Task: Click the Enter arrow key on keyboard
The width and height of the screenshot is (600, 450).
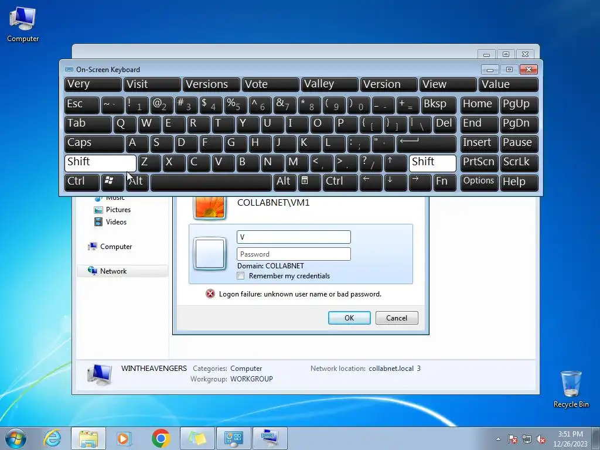Action: click(x=427, y=143)
